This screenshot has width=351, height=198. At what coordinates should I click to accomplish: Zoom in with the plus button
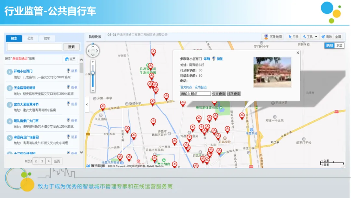point(93,62)
